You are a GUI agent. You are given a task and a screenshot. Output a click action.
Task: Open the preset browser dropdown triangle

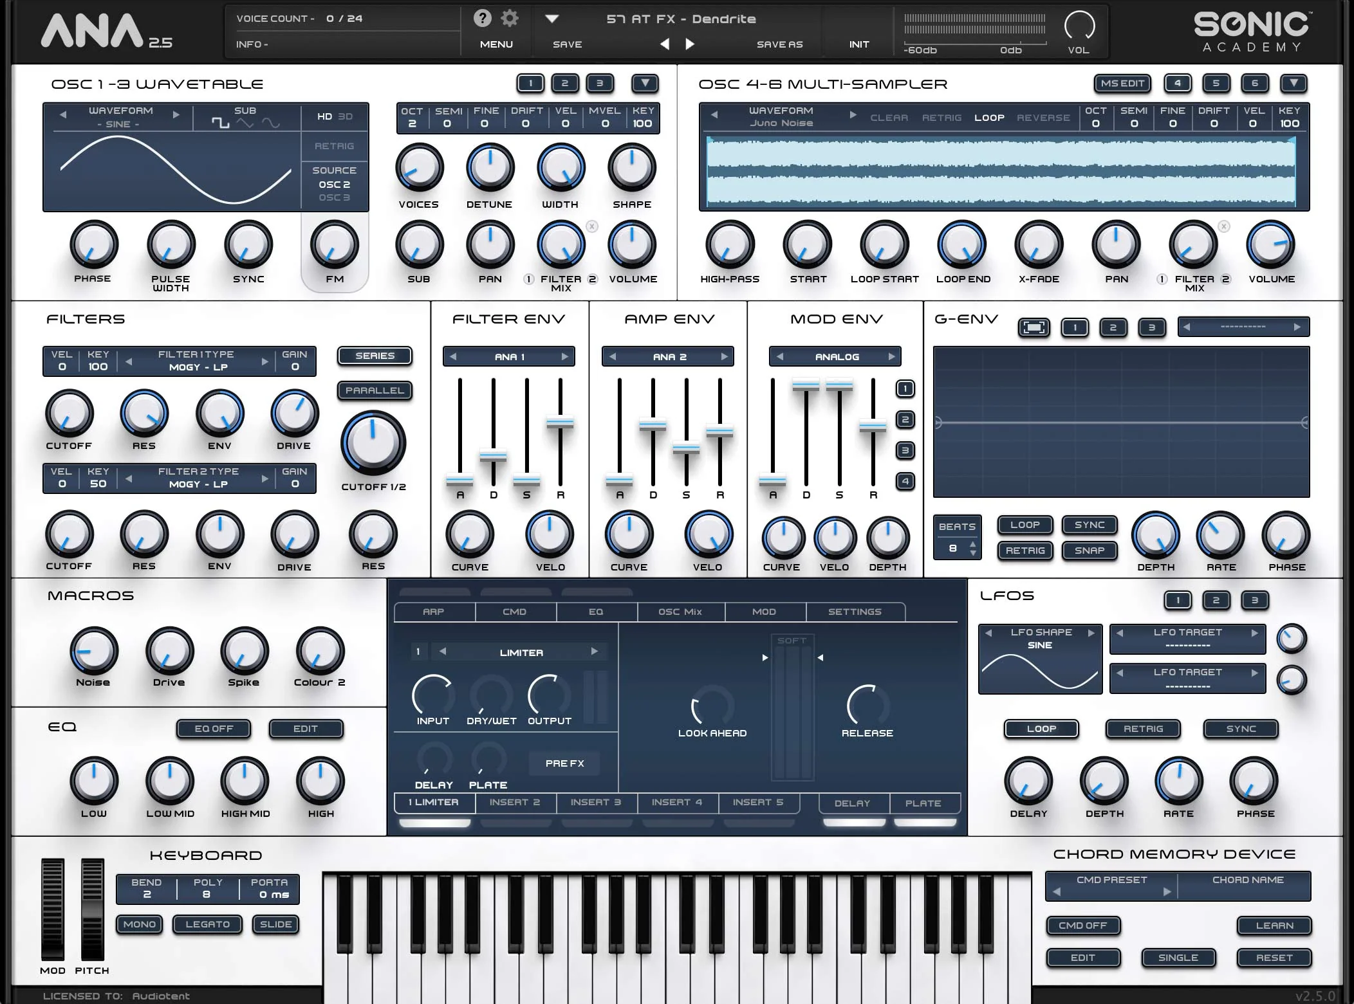coord(552,19)
